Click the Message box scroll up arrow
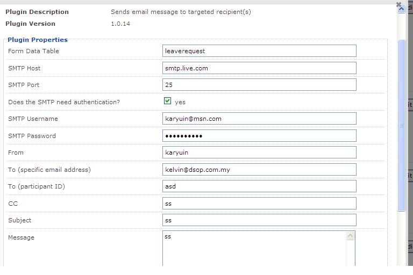Image resolution: width=413 pixels, height=275 pixels. [x=351, y=236]
